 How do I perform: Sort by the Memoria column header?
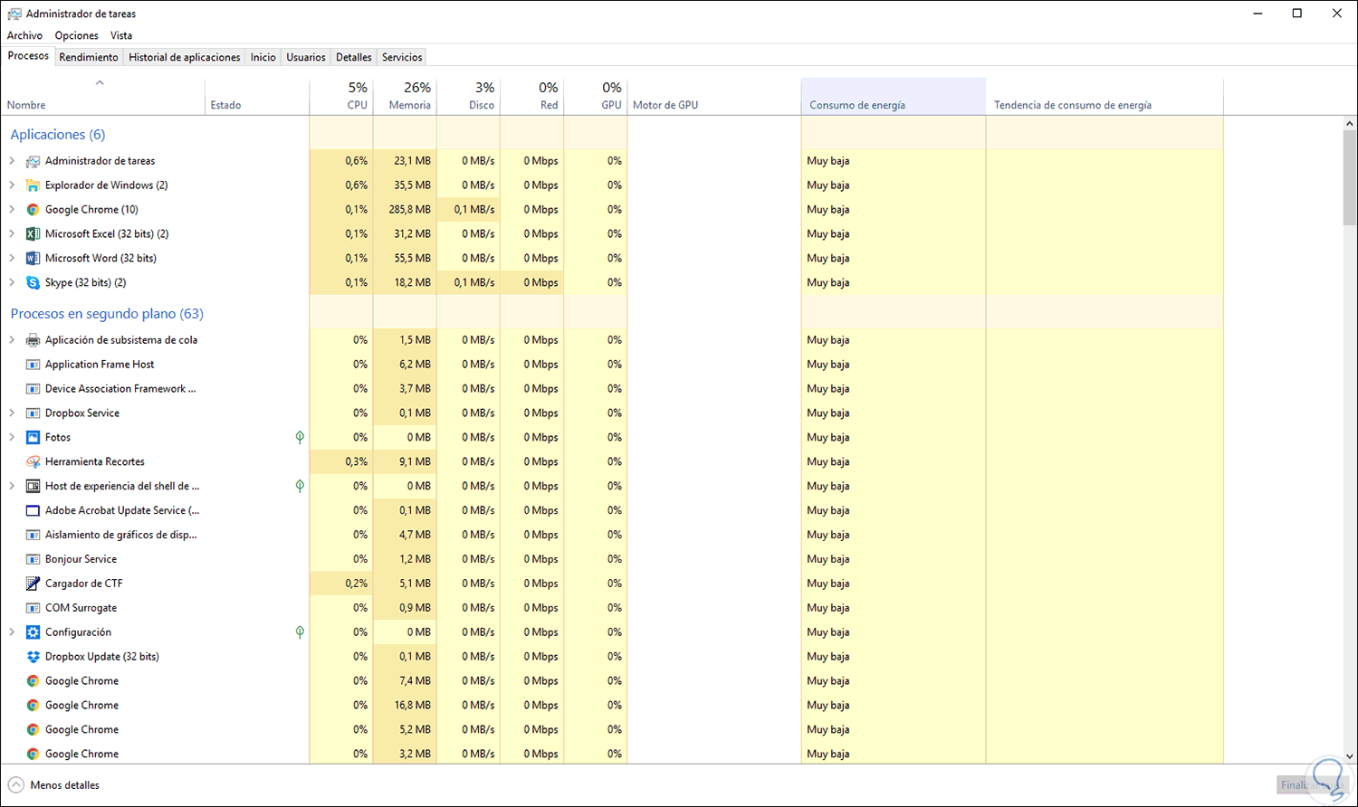tap(405, 96)
